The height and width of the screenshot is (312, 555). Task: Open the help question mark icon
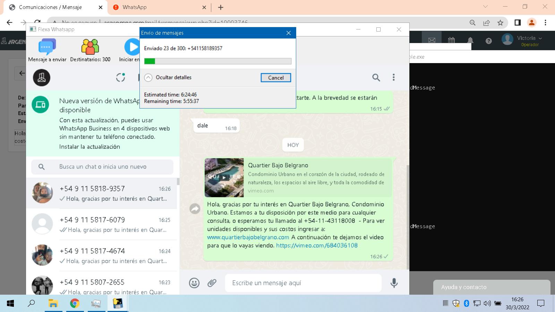tap(489, 41)
